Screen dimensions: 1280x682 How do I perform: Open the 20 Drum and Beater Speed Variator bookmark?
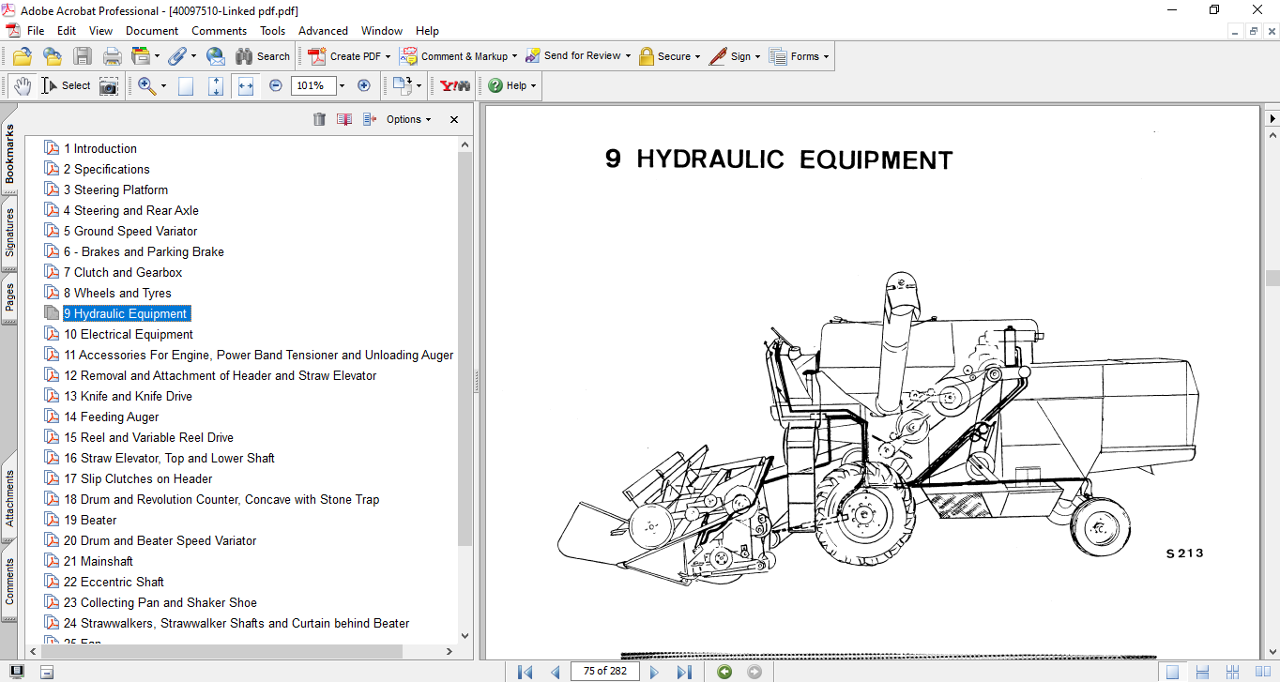click(x=160, y=540)
